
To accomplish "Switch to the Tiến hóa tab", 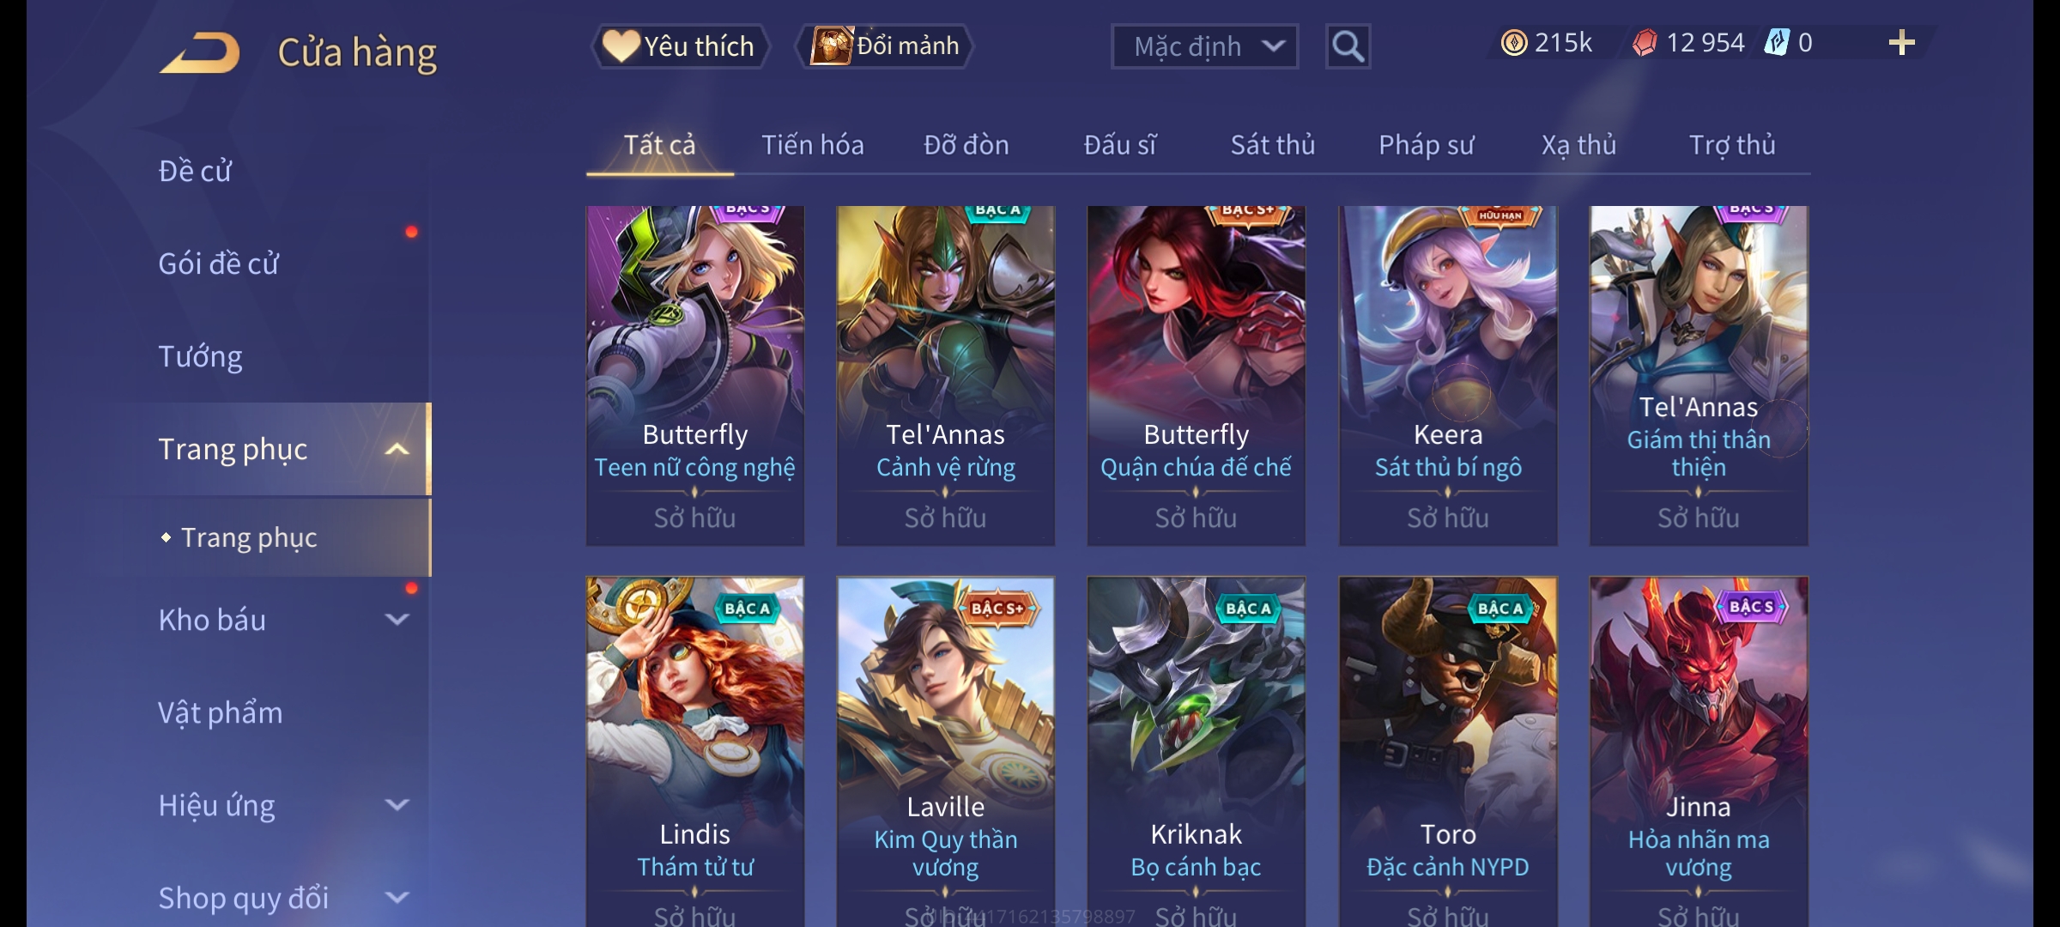I will tap(812, 145).
